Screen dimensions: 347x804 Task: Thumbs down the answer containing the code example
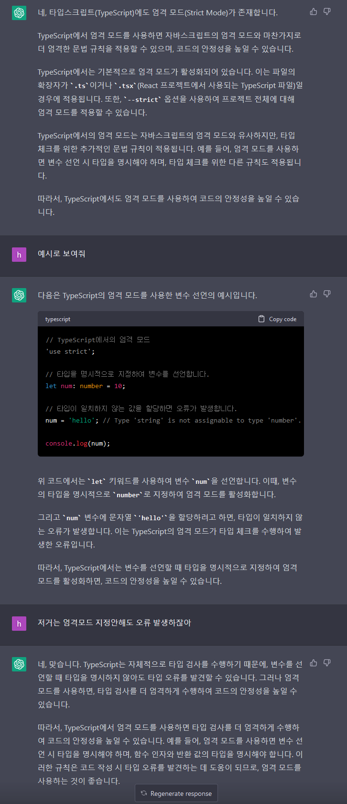coord(327,294)
